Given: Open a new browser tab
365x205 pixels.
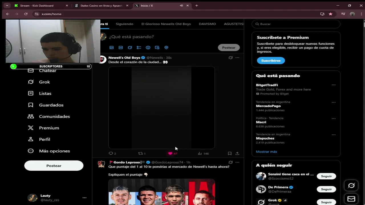Looking at the screenshot, I should tap(196, 5).
